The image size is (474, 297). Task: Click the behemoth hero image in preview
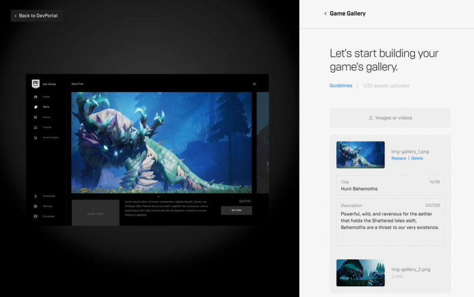point(161,142)
